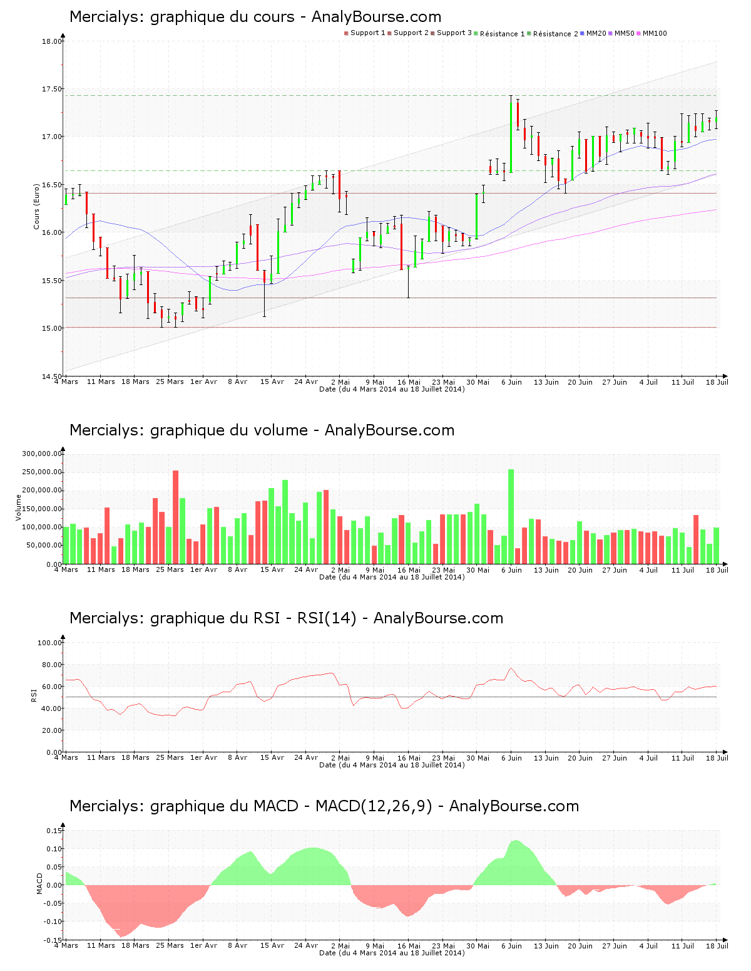Select the Support 2 legend label
Screen dimensions: 751x971
coord(411,33)
